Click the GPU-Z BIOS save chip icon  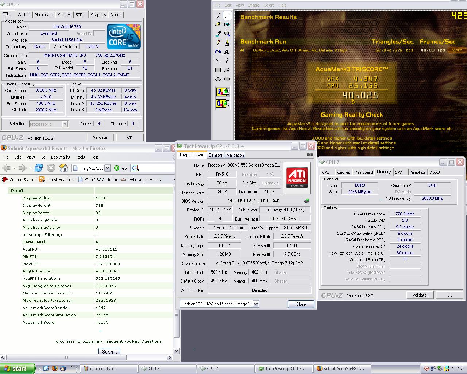coord(307,201)
